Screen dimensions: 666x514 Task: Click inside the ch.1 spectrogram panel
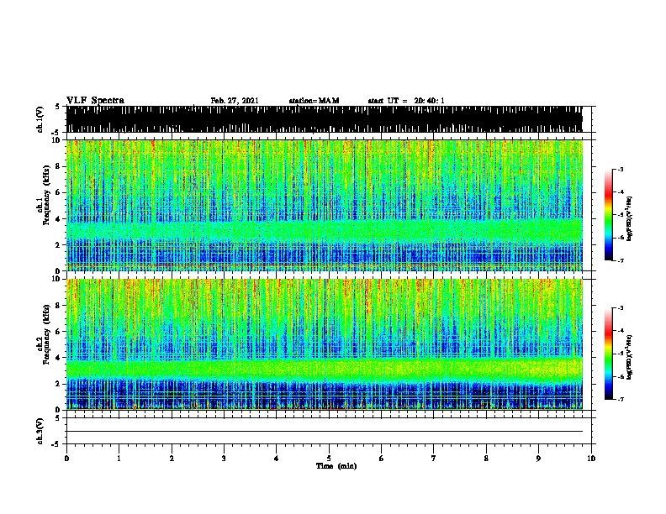tap(324, 205)
